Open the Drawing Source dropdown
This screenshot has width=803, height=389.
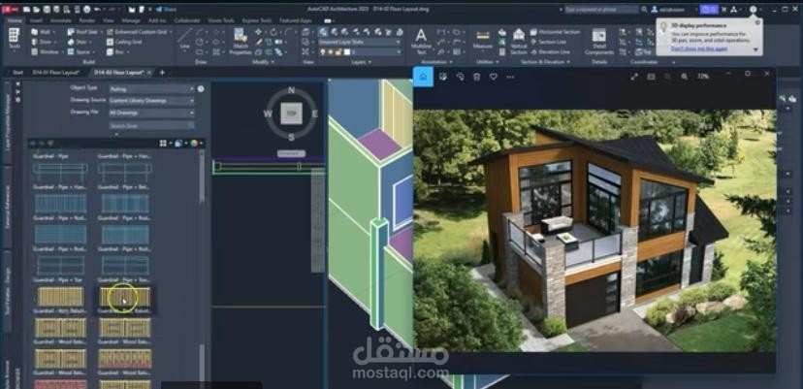point(151,101)
